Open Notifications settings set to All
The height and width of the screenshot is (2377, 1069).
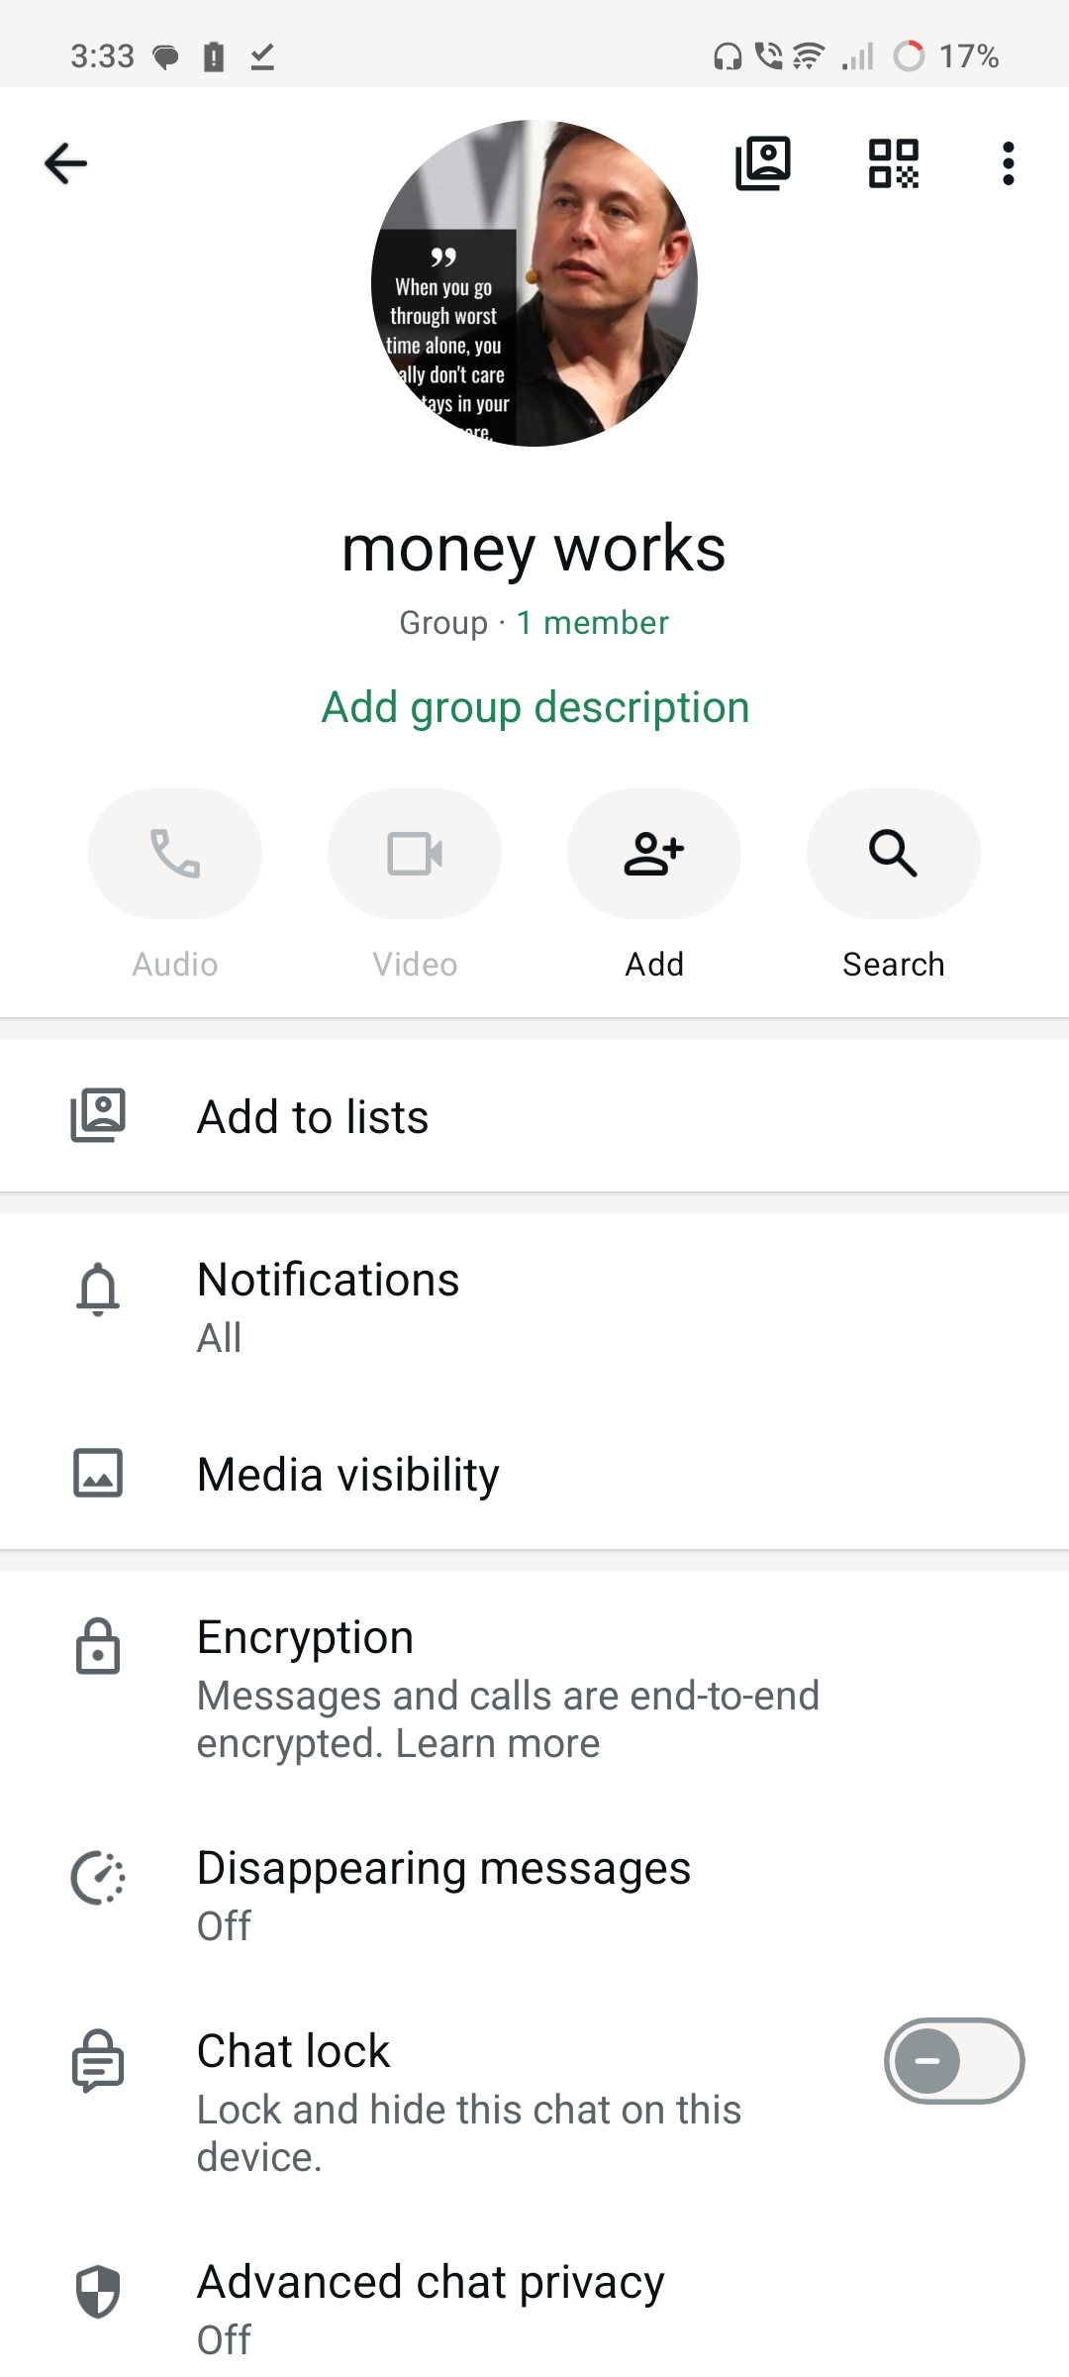tap(534, 1307)
